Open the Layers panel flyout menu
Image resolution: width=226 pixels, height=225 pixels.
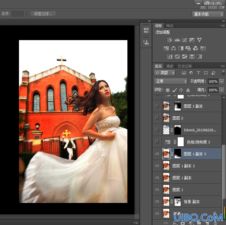(223, 66)
